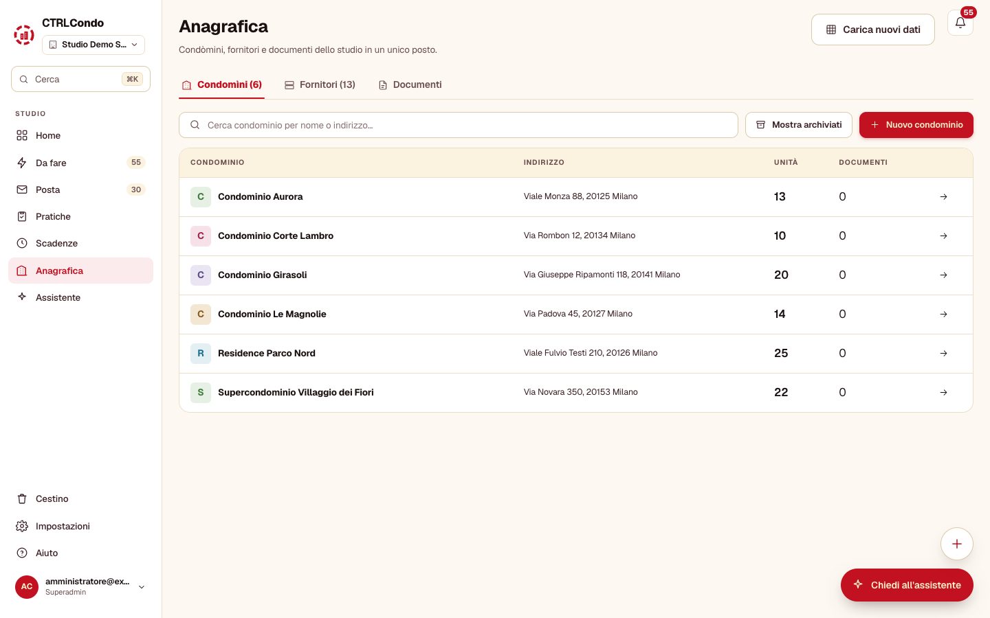990x618 pixels.
Task: Open arrow for Condominio Aurora row
Action: [943, 197]
